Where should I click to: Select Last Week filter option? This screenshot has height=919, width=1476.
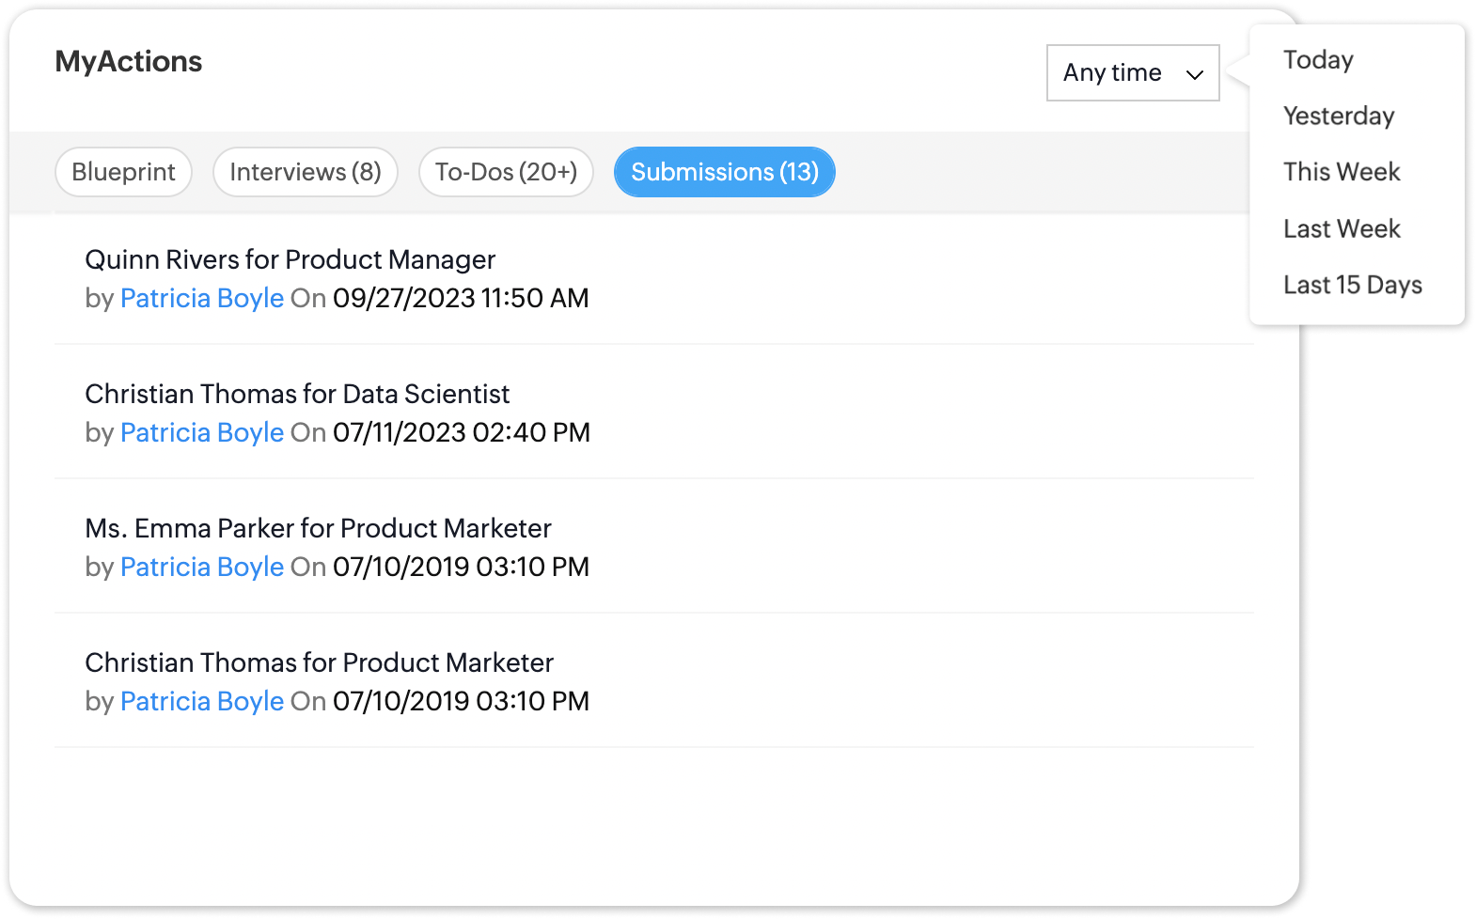1341,229
